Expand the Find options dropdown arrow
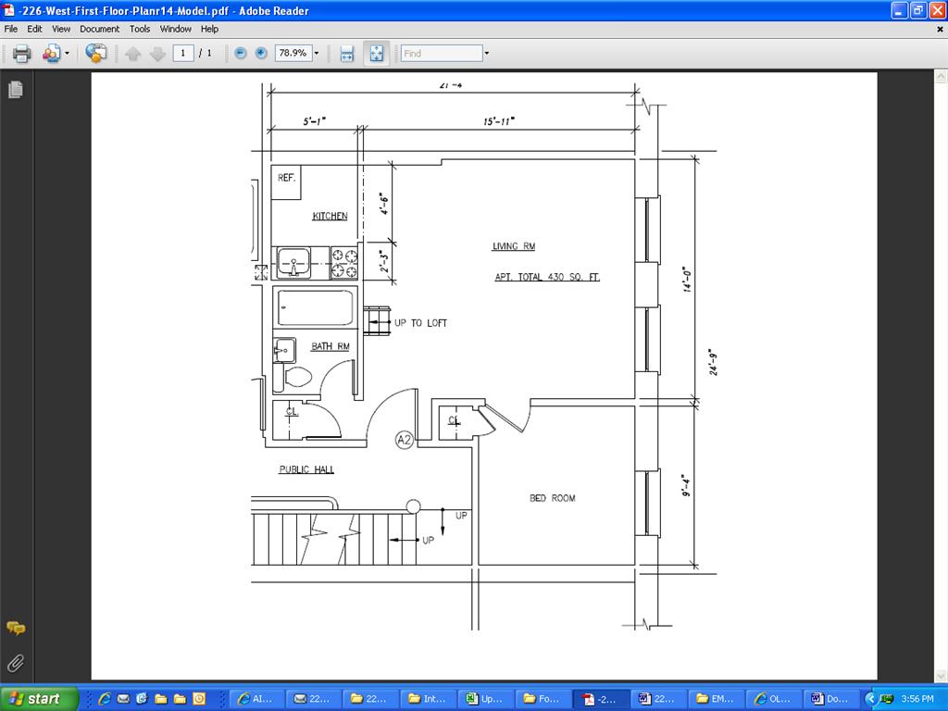 487,54
